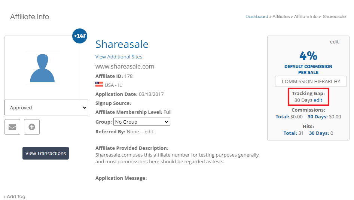Click the affiliate profile avatar image

pyautogui.click(x=42, y=68)
